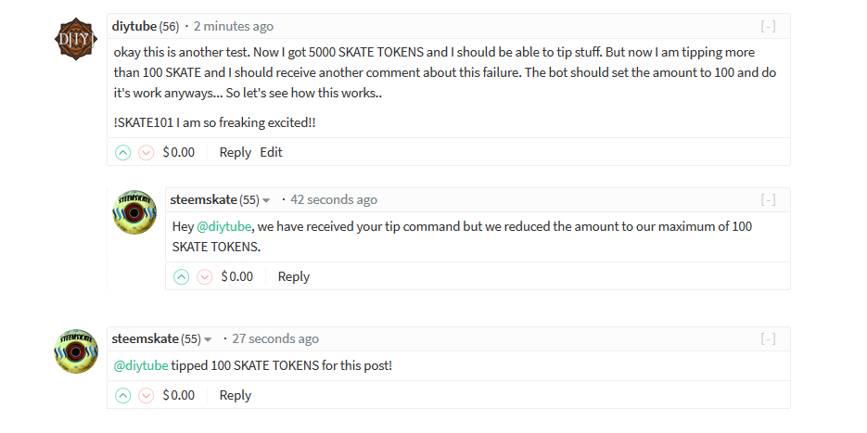
Task: Edit diytube's test comment
Action: tap(271, 152)
